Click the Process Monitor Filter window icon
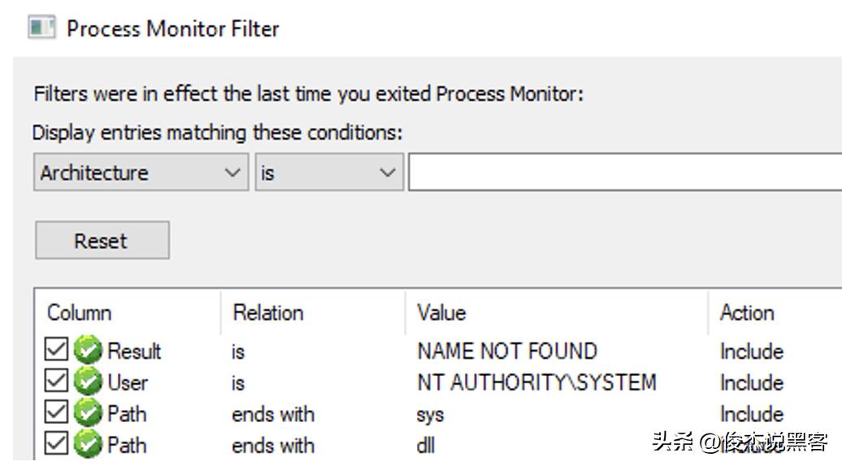This screenshot has width=842, height=466. [41, 28]
